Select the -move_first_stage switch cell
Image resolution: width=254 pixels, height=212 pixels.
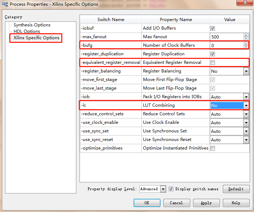pyautogui.click(x=111, y=80)
